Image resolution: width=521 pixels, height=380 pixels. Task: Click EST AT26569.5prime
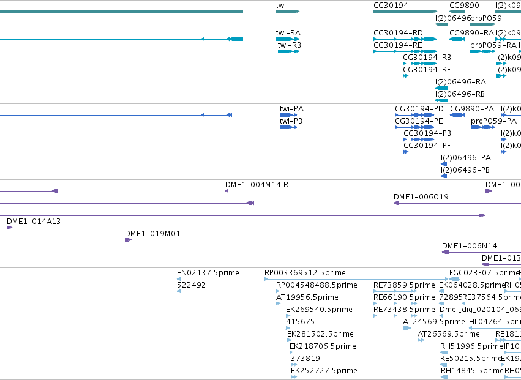[448, 334]
